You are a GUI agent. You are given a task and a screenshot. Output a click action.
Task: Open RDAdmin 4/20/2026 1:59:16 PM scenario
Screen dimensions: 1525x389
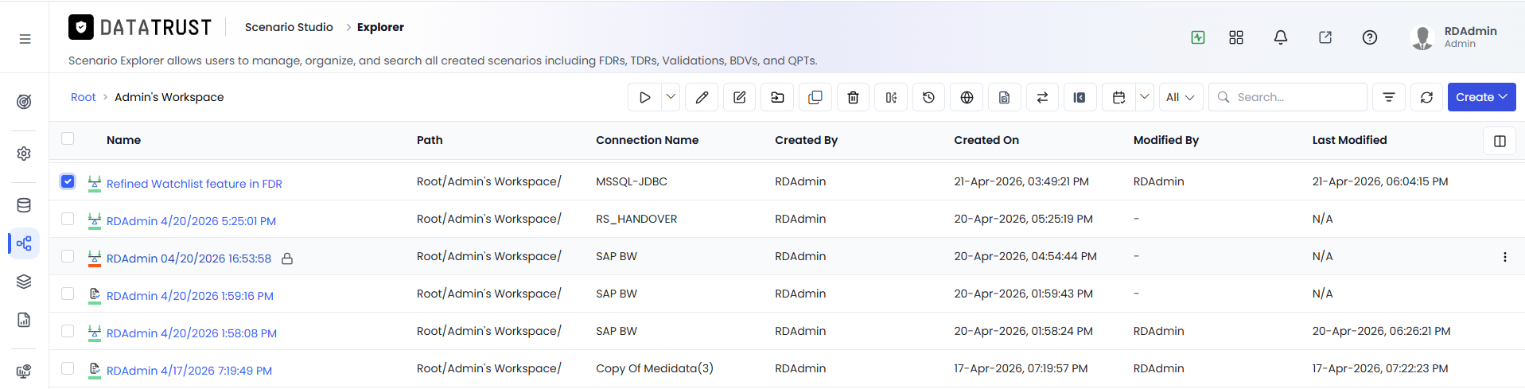[x=190, y=296]
